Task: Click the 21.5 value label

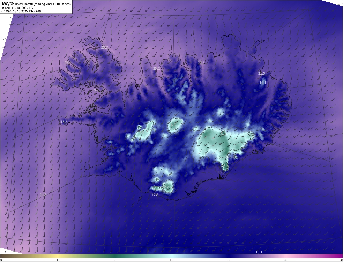Action: tap(262, 73)
